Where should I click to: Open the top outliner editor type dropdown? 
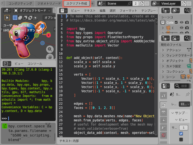click(x=166, y=10)
